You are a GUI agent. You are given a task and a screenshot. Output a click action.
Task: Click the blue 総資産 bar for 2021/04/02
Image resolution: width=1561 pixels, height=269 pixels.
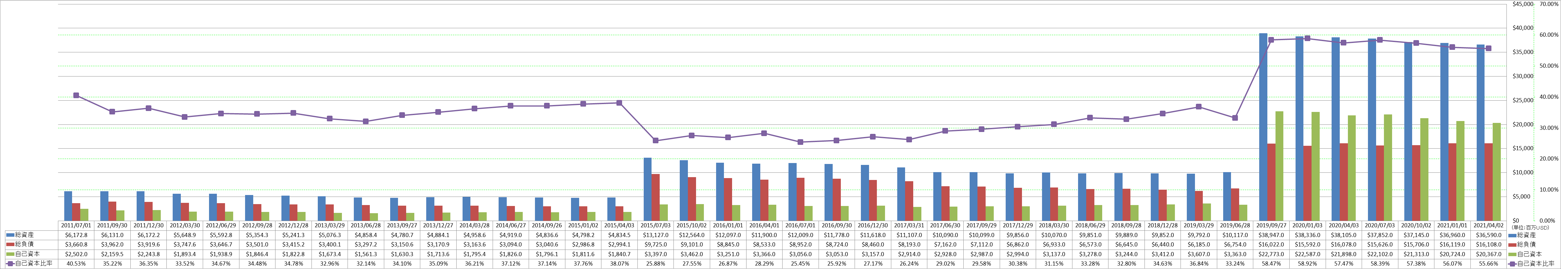pyautogui.click(x=1480, y=133)
